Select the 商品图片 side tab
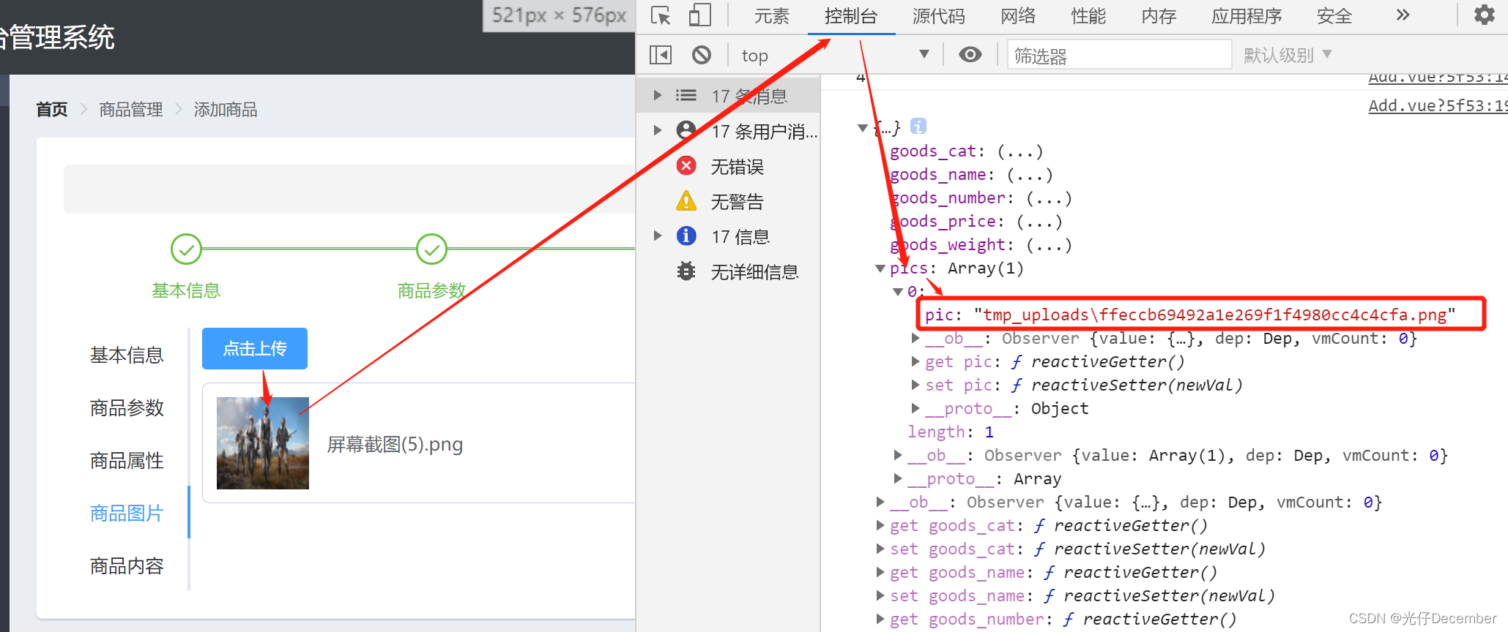 pos(127,513)
